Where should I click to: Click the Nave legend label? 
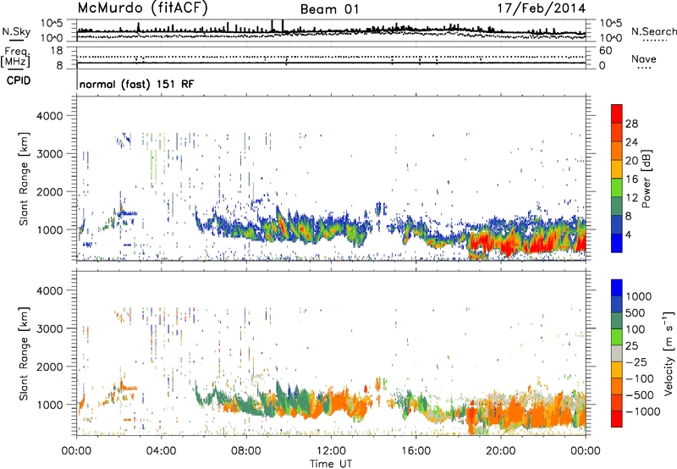(x=644, y=58)
